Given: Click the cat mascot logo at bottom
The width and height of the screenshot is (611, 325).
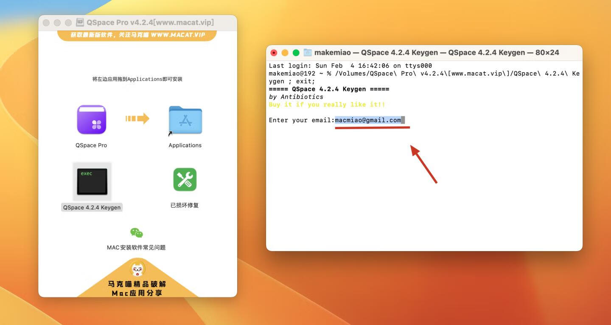Looking at the screenshot, I should (137, 269).
